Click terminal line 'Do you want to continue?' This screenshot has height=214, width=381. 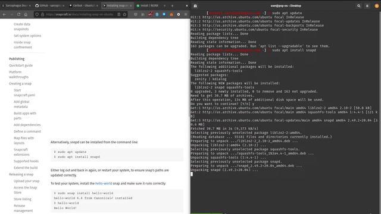pos(222,104)
